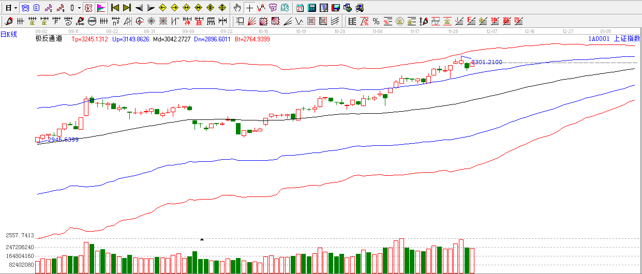
Task: Select the hand pan tool
Action: 237,8
